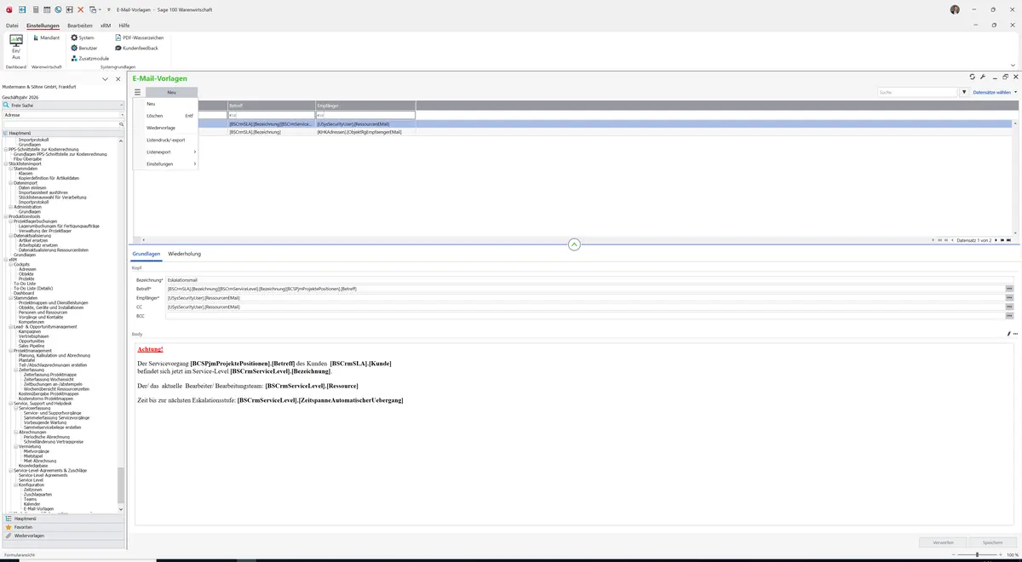Open the Datensätze wählen dropdown
Image resolution: width=1022 pixels, height=562 pixels.
click(994, 92)
